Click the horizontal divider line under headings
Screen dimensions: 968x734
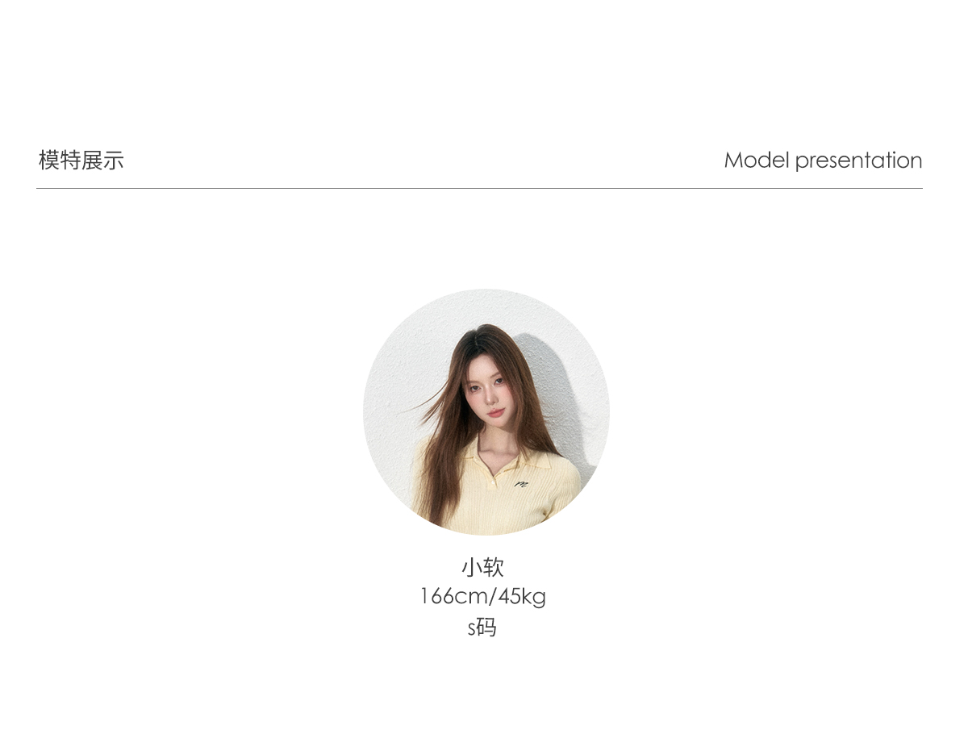click(479, 188)
